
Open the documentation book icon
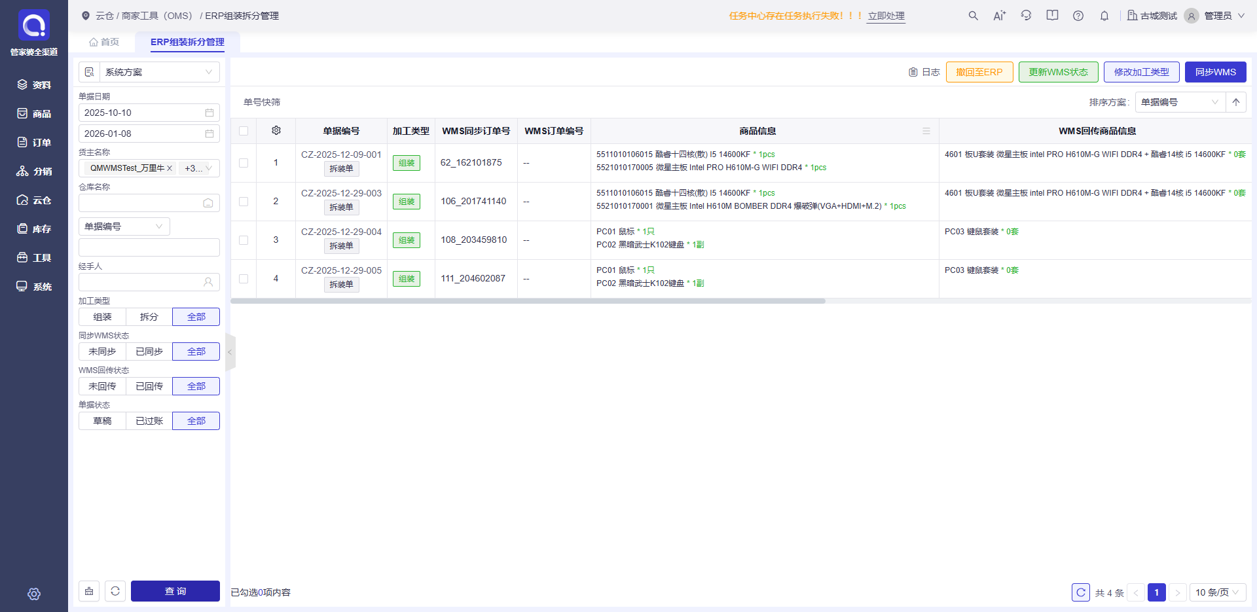1052,16
